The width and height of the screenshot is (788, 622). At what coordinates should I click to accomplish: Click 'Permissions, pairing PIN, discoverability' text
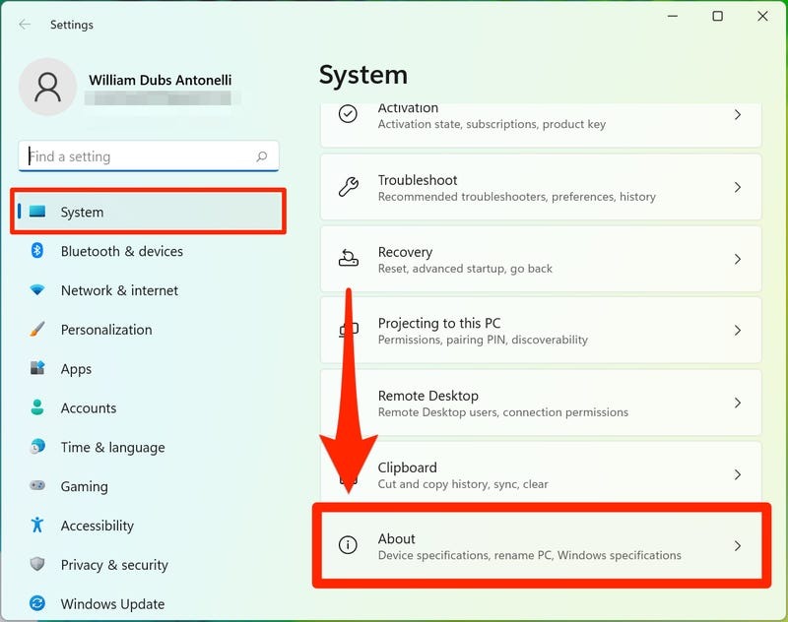[483, 340]
